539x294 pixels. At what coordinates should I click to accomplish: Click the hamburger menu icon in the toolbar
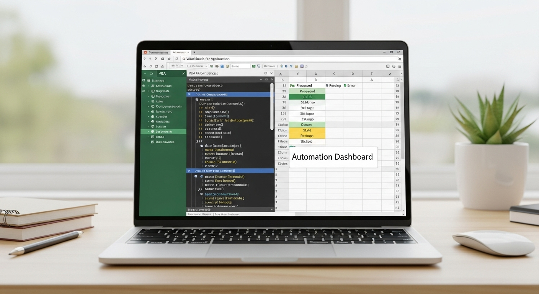tap(400, 66)
